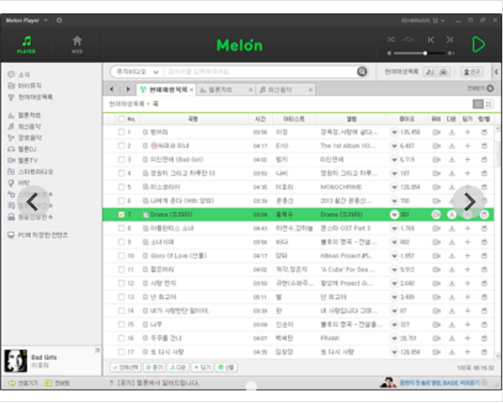Start playback with the green play button
The width and height of the screenshot is (503, 403).
click(x=478, y=44)
